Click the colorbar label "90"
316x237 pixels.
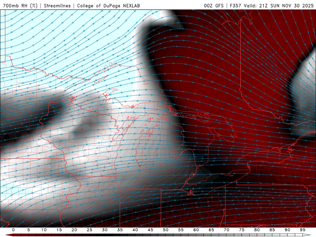287,230
